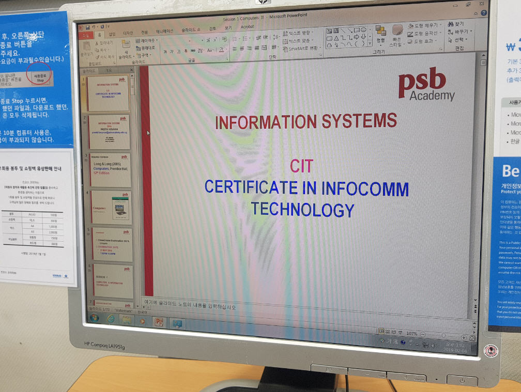This screenshot has height=392, width=521.
Task: Open the Insert (삽입) ribbon tab
Action: click(x=112, y=34)
